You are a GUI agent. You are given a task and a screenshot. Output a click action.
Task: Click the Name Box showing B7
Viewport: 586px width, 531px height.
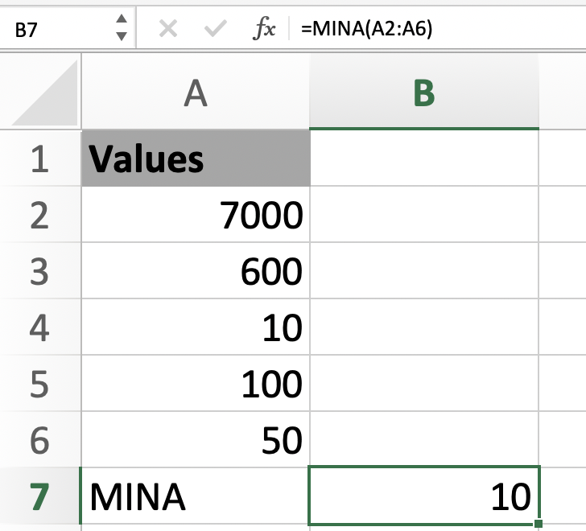(56, 29)
